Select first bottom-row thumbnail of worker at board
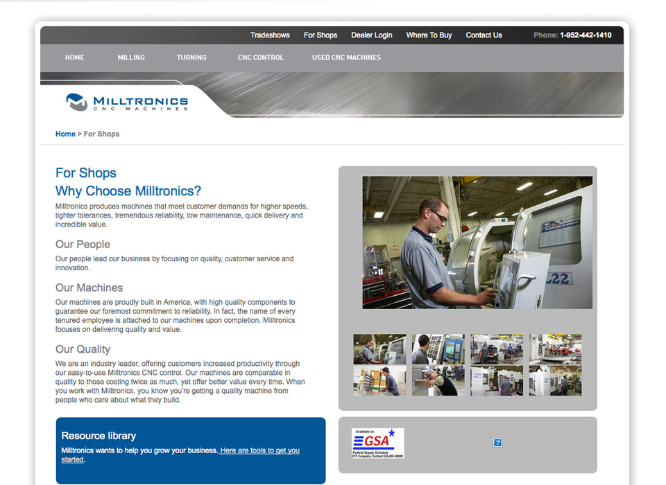 click(x=379, y=380)
